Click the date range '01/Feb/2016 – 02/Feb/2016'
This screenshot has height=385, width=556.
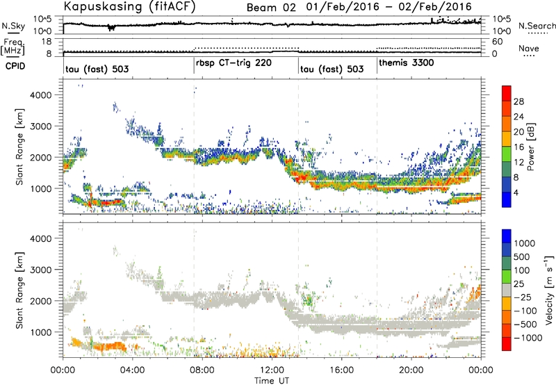389,7
